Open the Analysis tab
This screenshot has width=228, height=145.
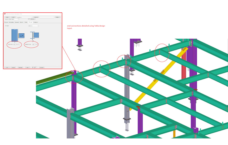click(x=35, y=22)
